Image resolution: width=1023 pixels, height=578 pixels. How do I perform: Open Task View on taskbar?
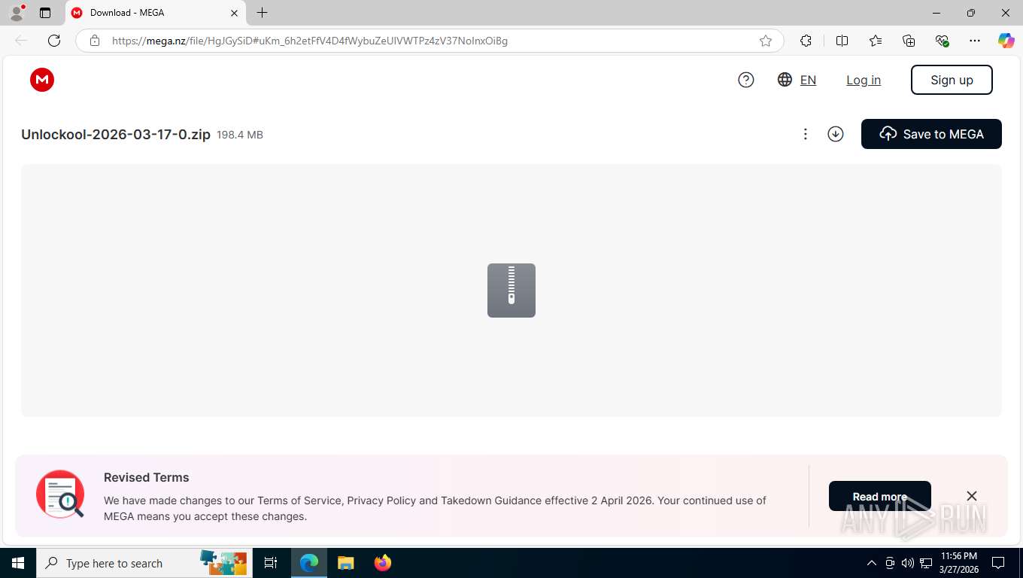[x=271, y=563]
